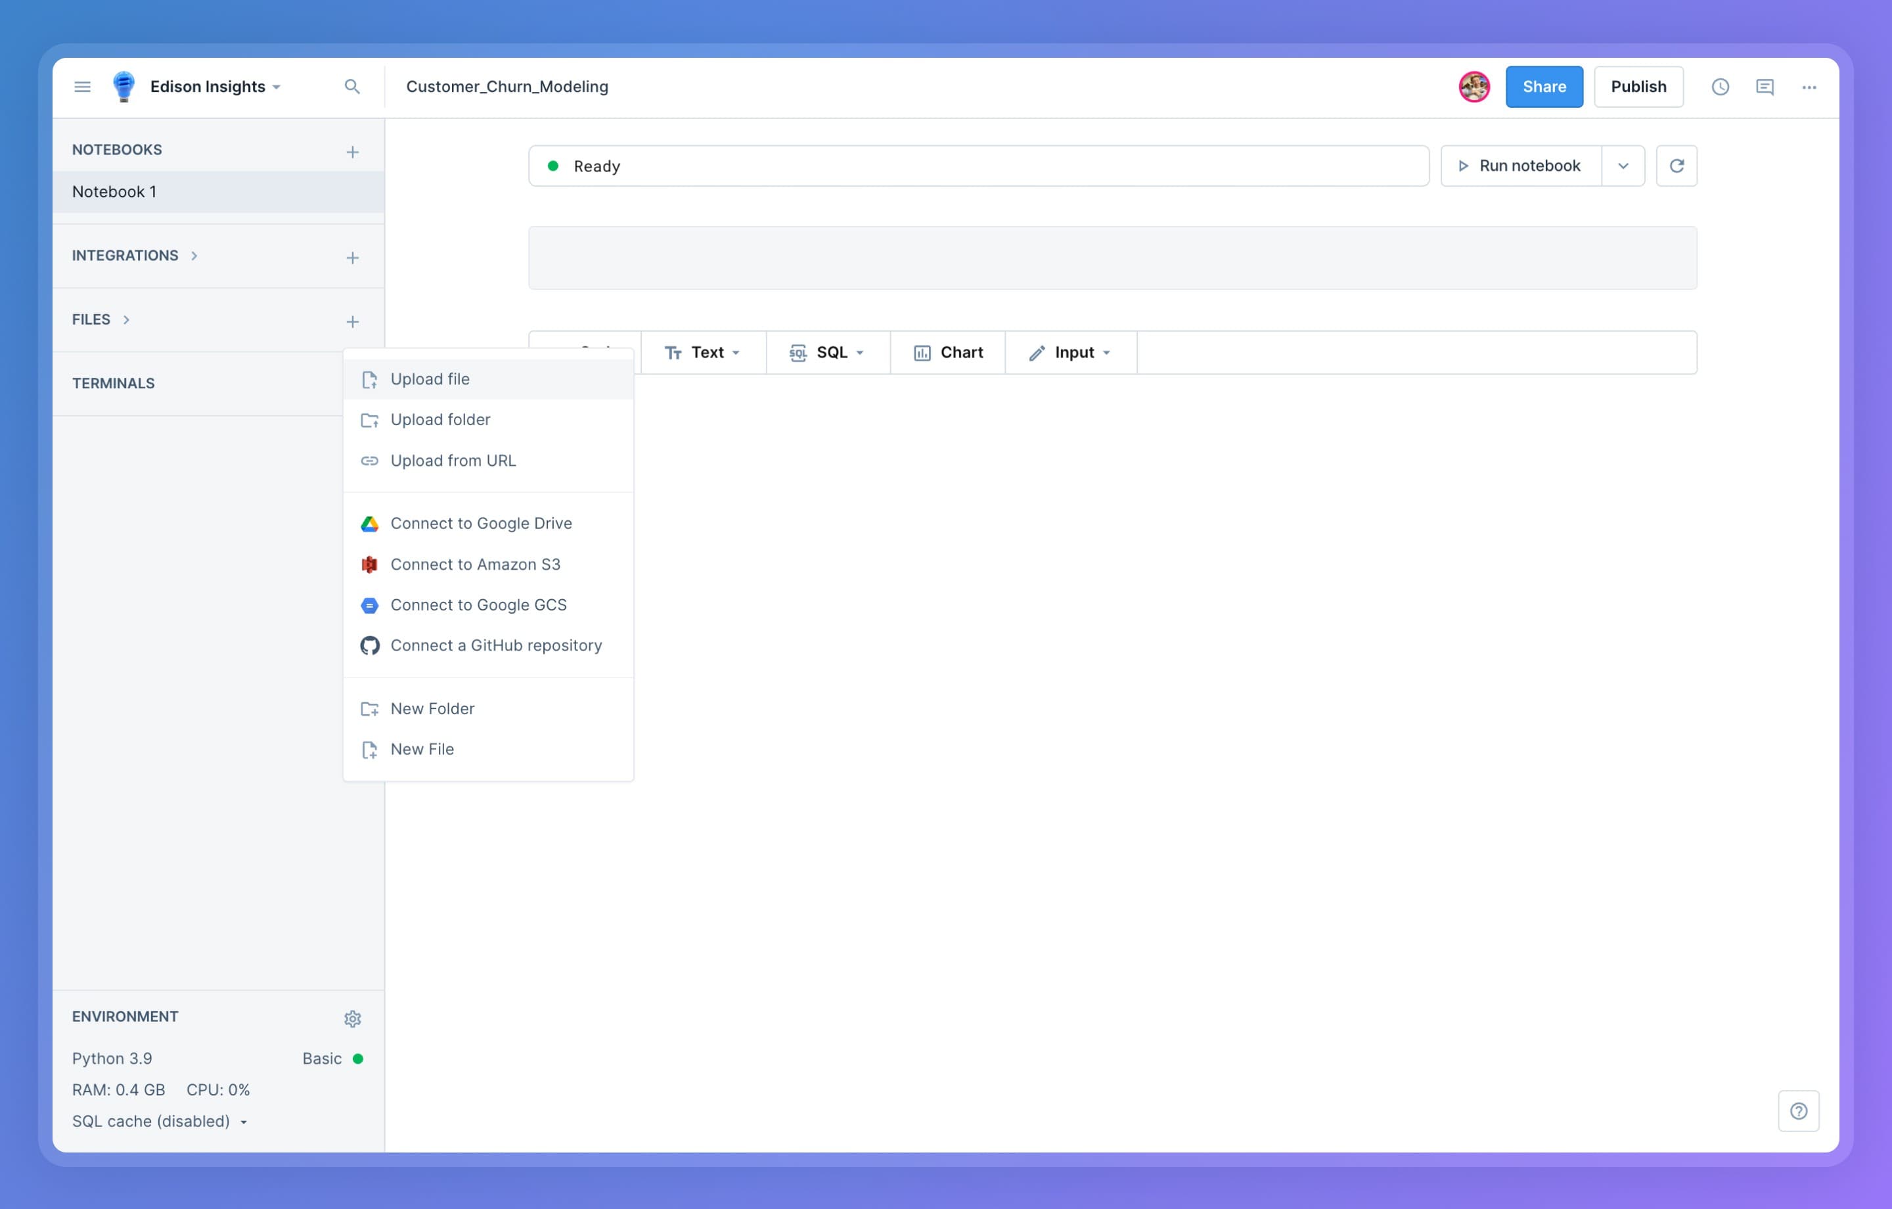This screenshot has height=1209, width=1892.
Task: Click the restart kernel refresh icon
Action: tap(1676, 166)
